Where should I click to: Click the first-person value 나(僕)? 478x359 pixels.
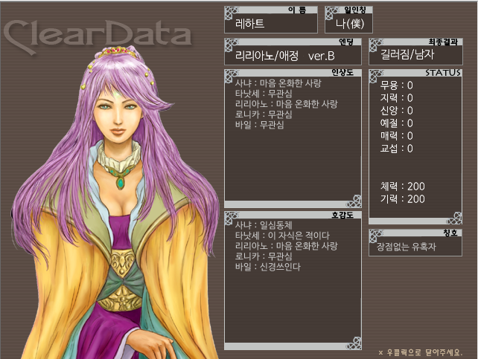tap(350, 24)
